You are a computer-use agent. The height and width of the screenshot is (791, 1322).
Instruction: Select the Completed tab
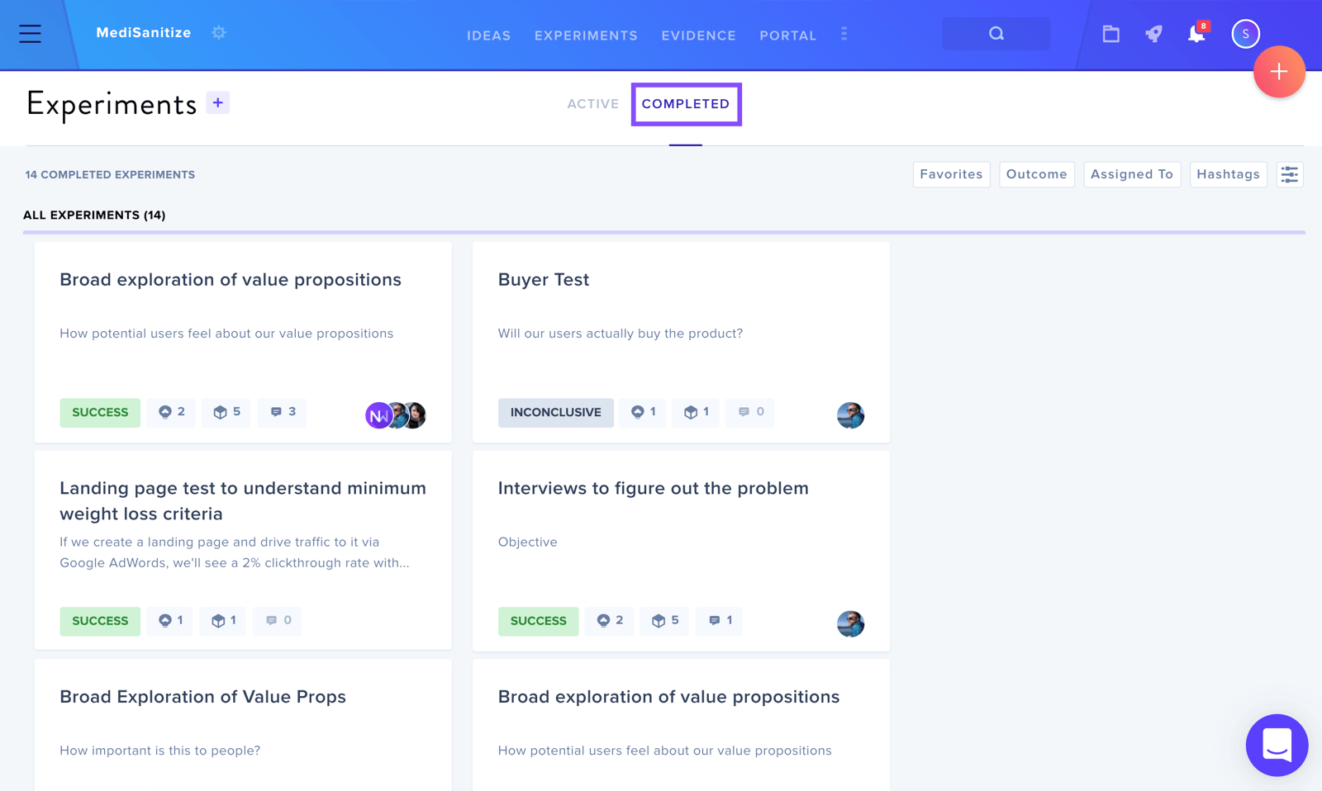pyautogui.click(x=686, y=104)
